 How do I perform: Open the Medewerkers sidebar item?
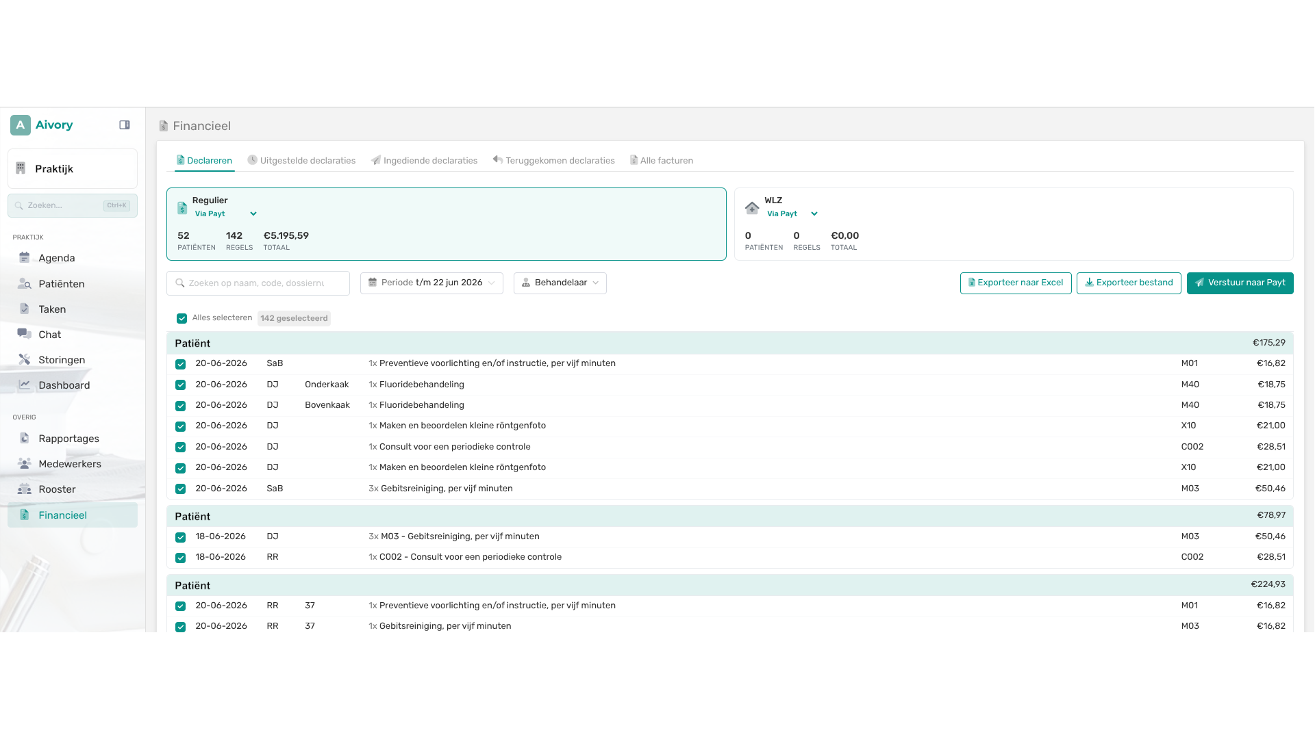pos(73,463)
